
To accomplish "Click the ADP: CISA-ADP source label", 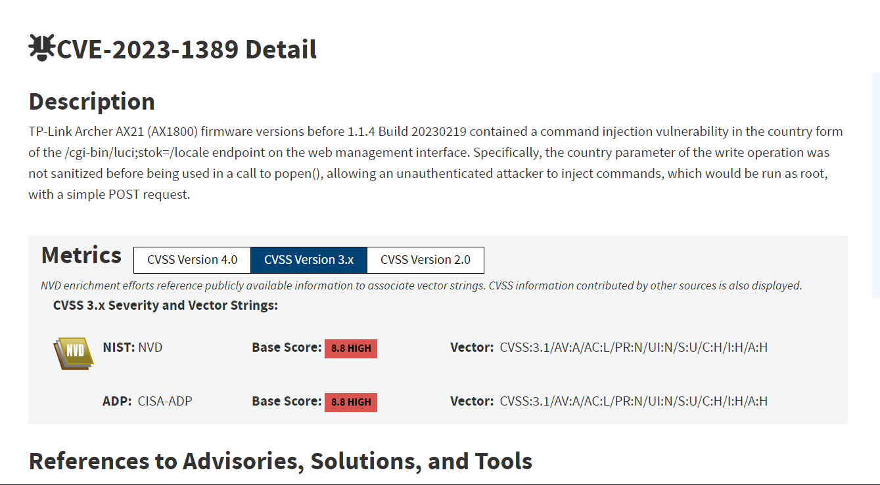I will [x=147, y=401].
